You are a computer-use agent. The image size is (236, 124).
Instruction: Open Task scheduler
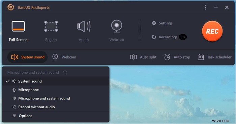214,57
